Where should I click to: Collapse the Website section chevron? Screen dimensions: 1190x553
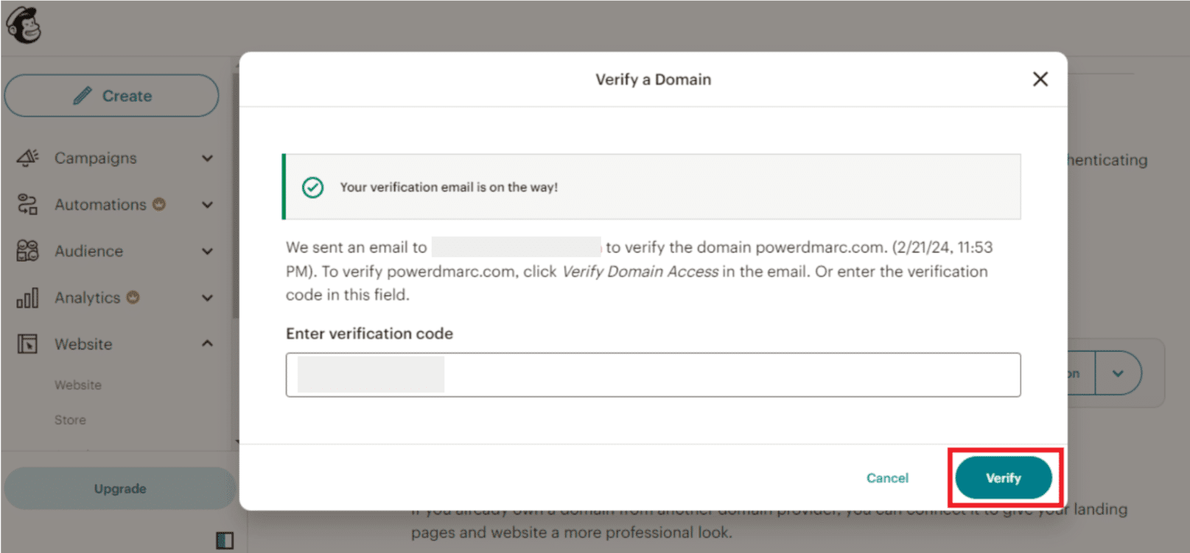(208, 344)
